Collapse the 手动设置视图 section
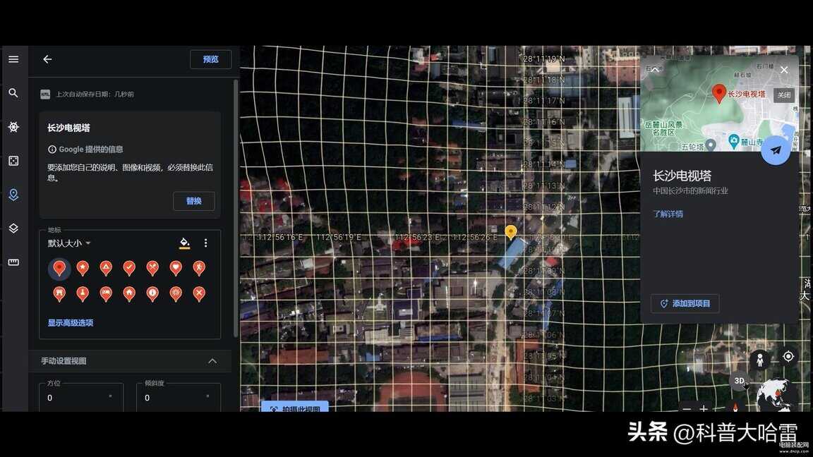The height and width of the screenshot is (457, 813). [212, 361]
